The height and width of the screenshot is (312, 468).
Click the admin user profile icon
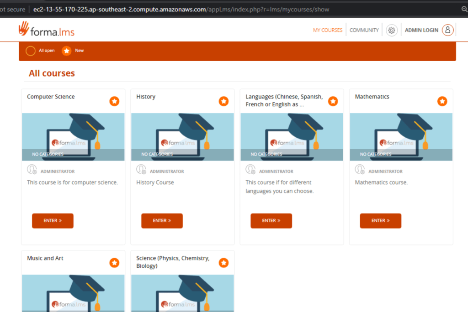click(x=447, y=30)
